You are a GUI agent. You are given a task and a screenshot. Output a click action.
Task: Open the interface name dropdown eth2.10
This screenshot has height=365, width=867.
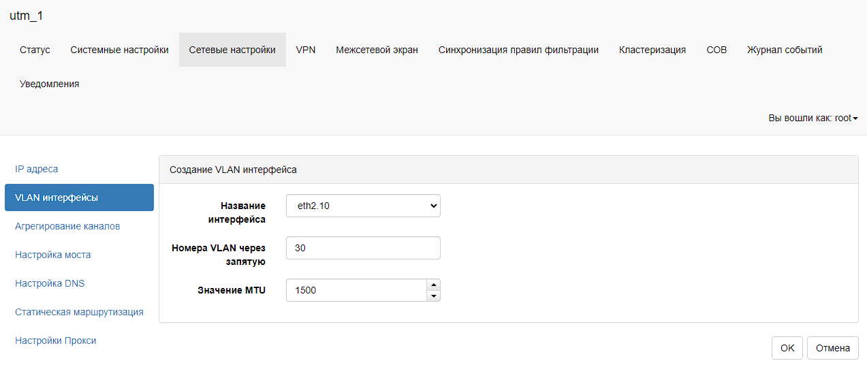pos(363,206)
